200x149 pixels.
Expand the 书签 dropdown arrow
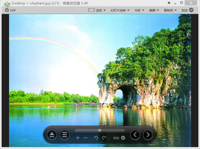click(x=143, y=10)
